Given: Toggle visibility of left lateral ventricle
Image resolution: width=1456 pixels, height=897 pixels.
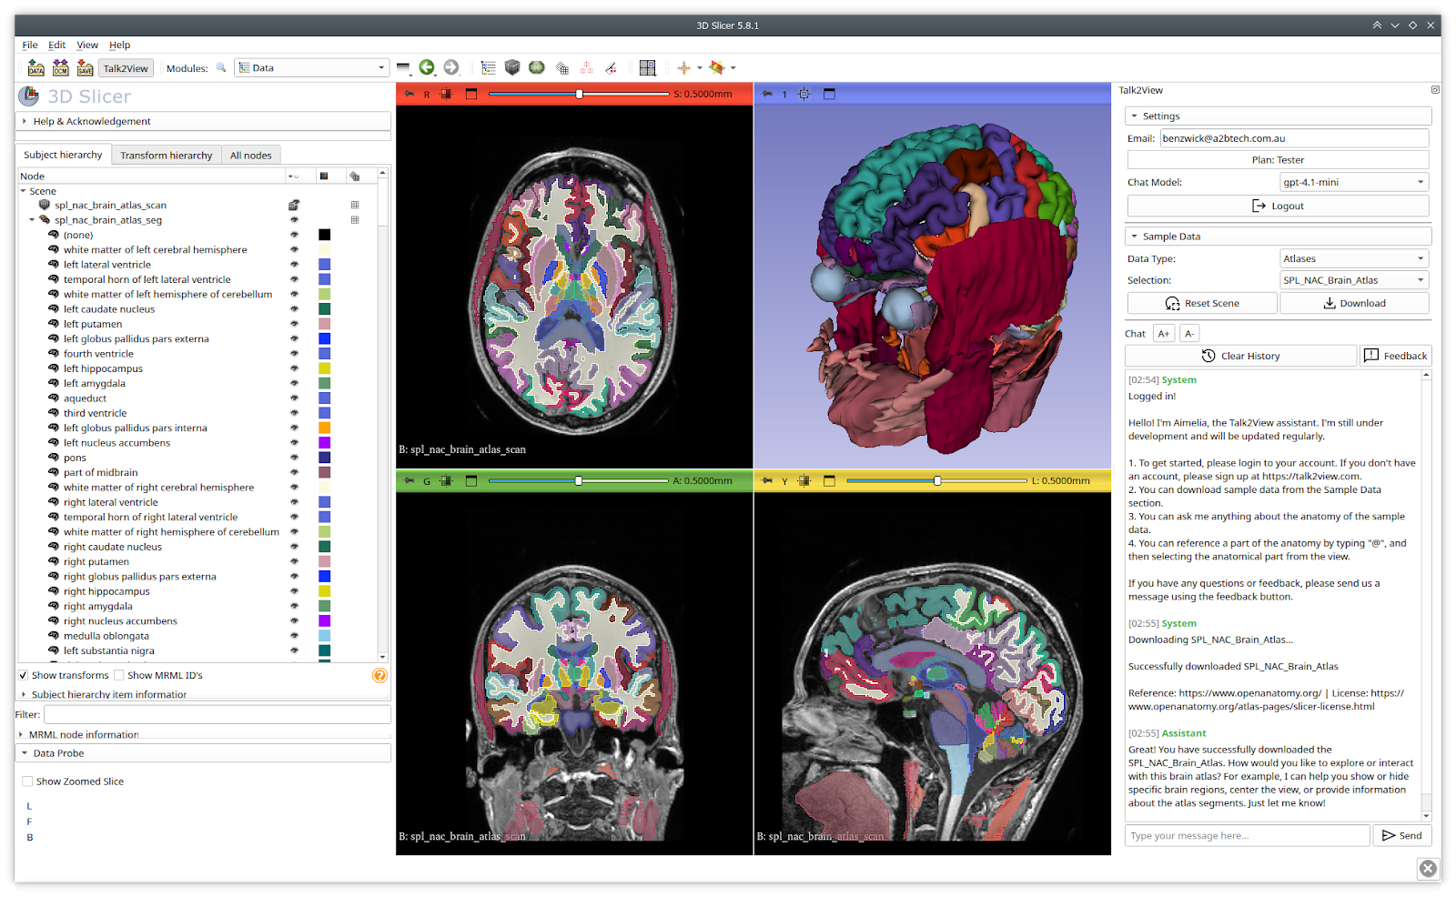Looking at the screenshot, I should 294,265.
